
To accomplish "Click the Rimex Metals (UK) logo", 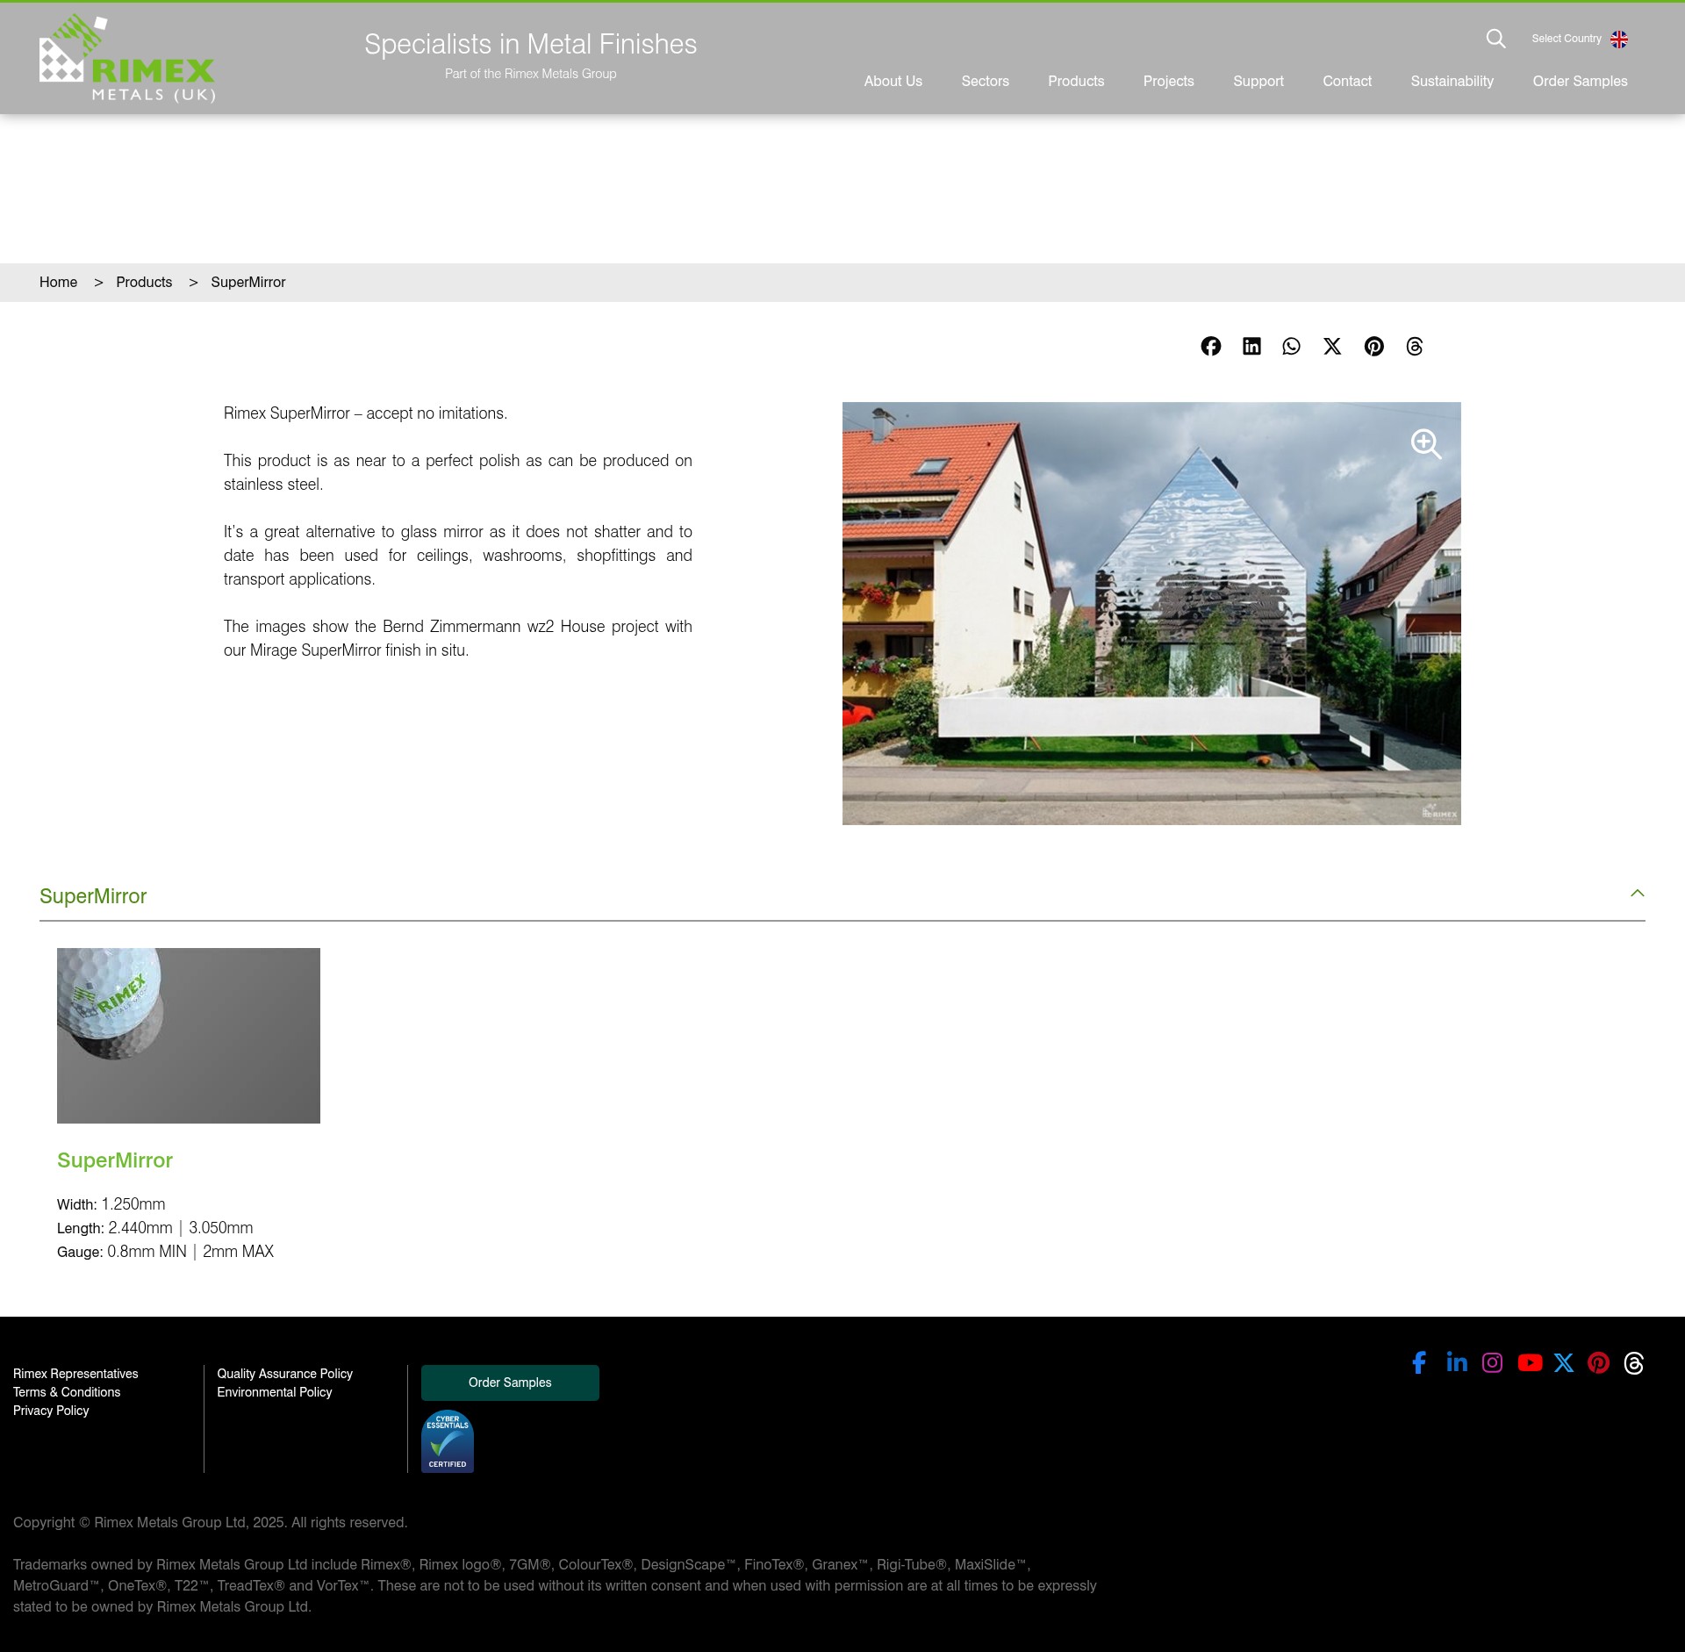I will click(x=127, y=58).
